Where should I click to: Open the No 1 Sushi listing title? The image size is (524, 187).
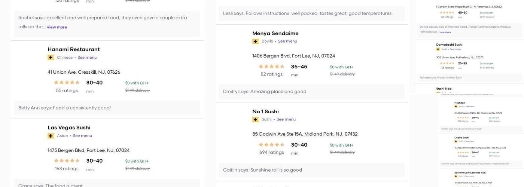tap(265, 111)
